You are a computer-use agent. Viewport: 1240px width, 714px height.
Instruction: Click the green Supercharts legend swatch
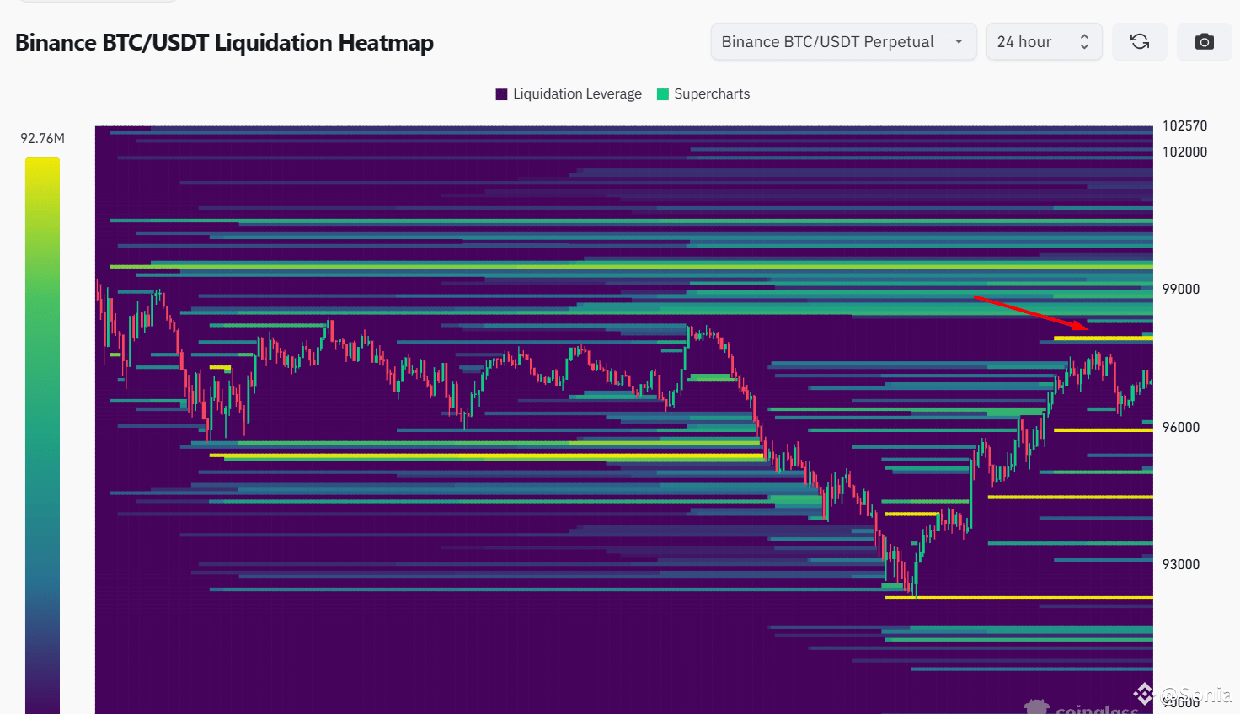663,94
